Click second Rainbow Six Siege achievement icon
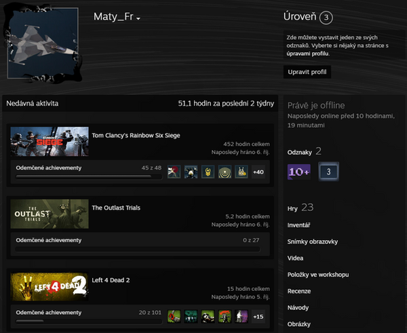The height and width of the screenshot is (333, 407). point(191,172)
